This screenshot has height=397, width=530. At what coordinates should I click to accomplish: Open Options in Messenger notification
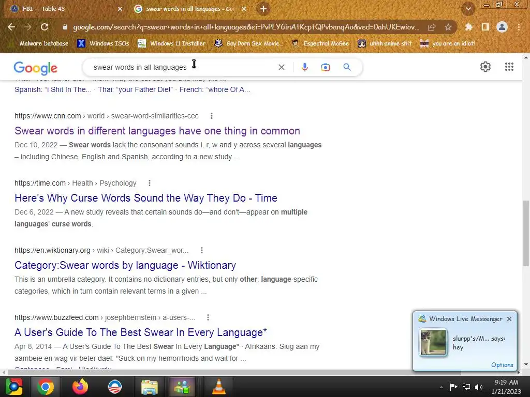(502, 365)
